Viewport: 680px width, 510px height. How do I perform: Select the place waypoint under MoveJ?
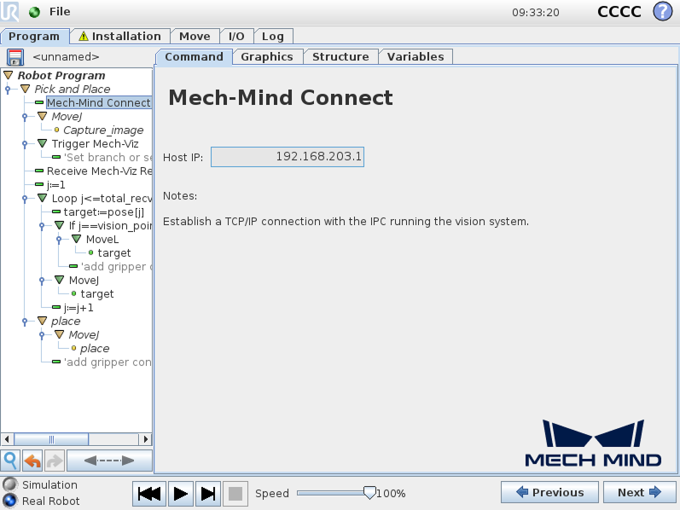point(95,348)
